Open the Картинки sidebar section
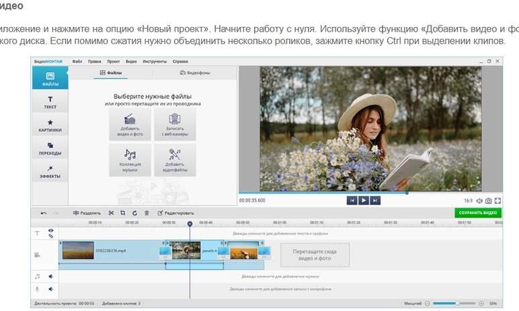 50,125
